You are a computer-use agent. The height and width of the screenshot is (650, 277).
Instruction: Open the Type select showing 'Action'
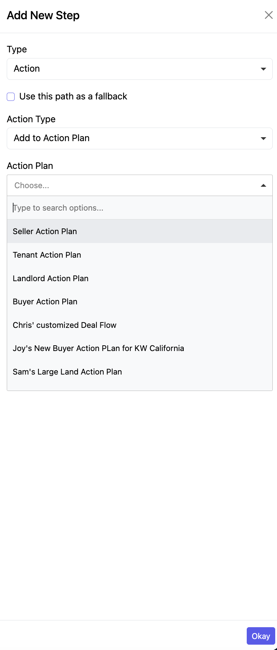point(135,69)
